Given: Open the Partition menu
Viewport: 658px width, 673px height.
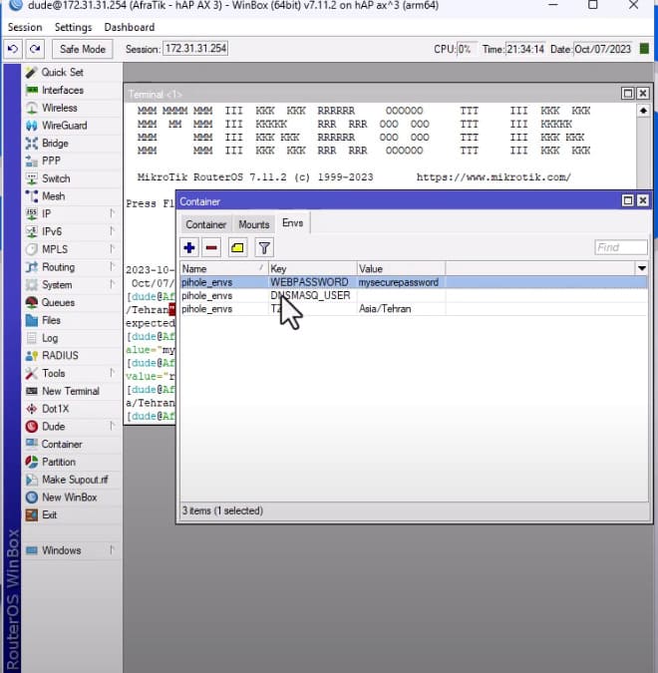Looking at the screenshot, I should (x=59, y=462).
